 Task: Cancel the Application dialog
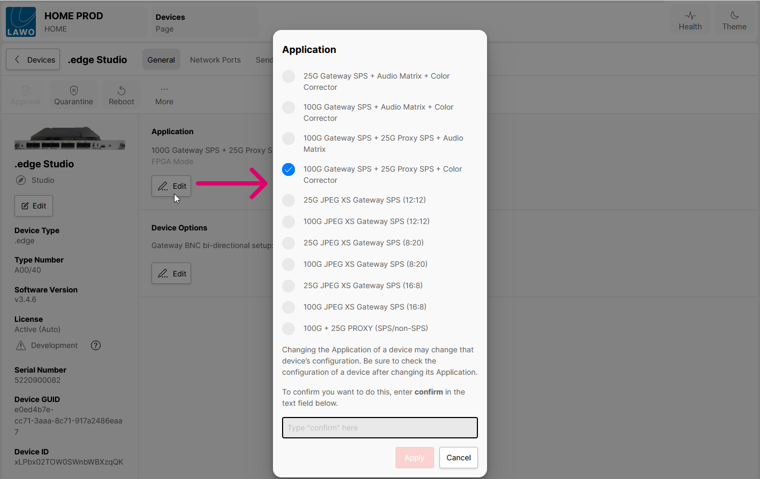[458, 458]
